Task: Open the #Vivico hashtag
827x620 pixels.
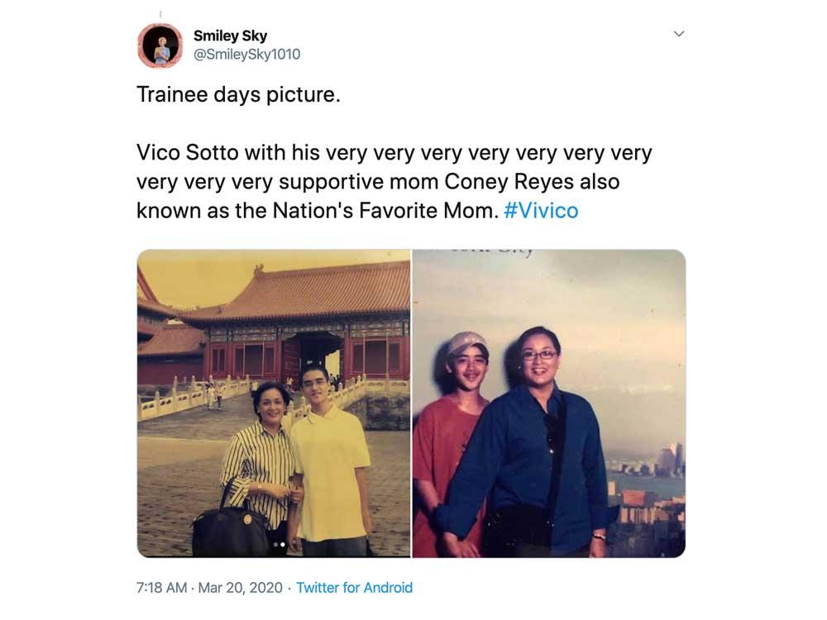Action: 541,211
